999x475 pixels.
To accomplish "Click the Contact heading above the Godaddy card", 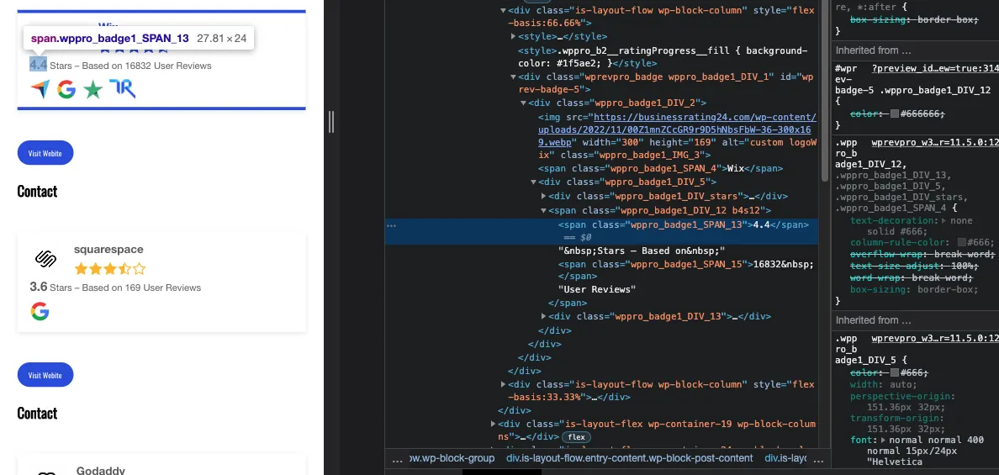I will (x=37, y=414).
